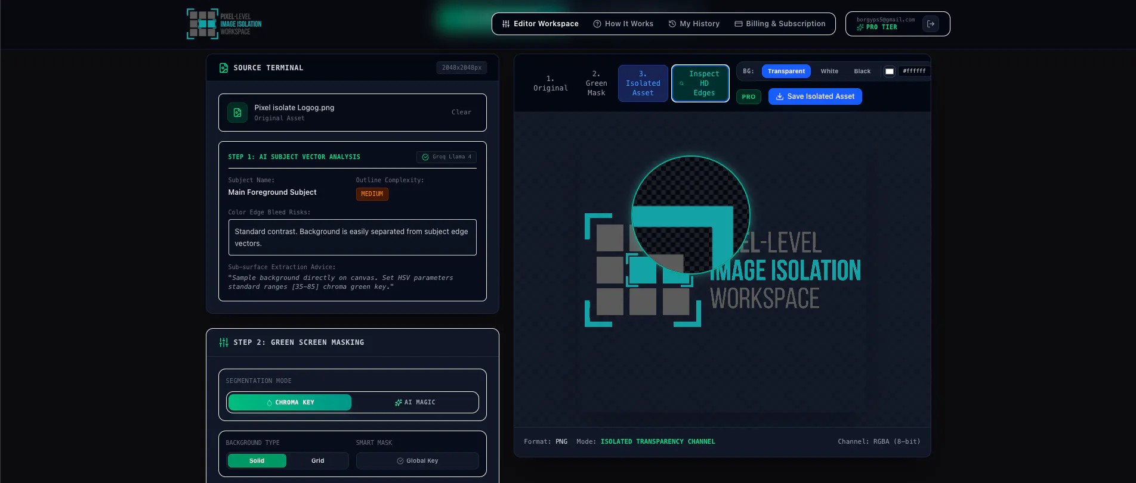Click Save Isolated Asset button

click(815, 96)
